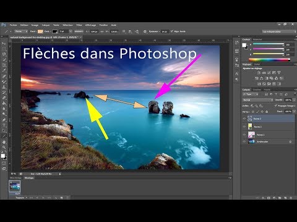This screenshot has height=222, width=297.
Task: Open the Les indispensables workspace dropdown
Action: [x=279, y=31]
